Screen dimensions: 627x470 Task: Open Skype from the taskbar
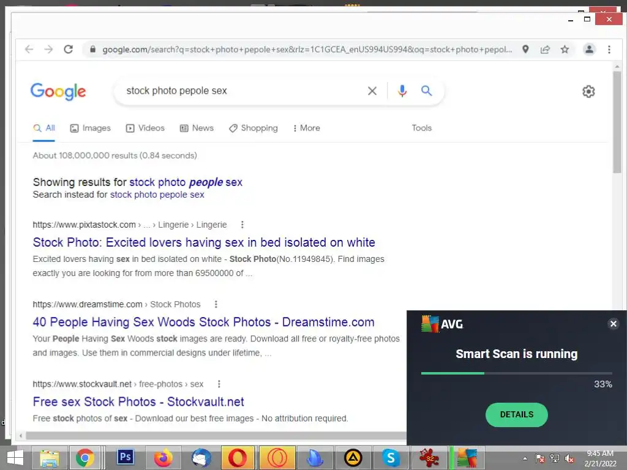[391, 458]
